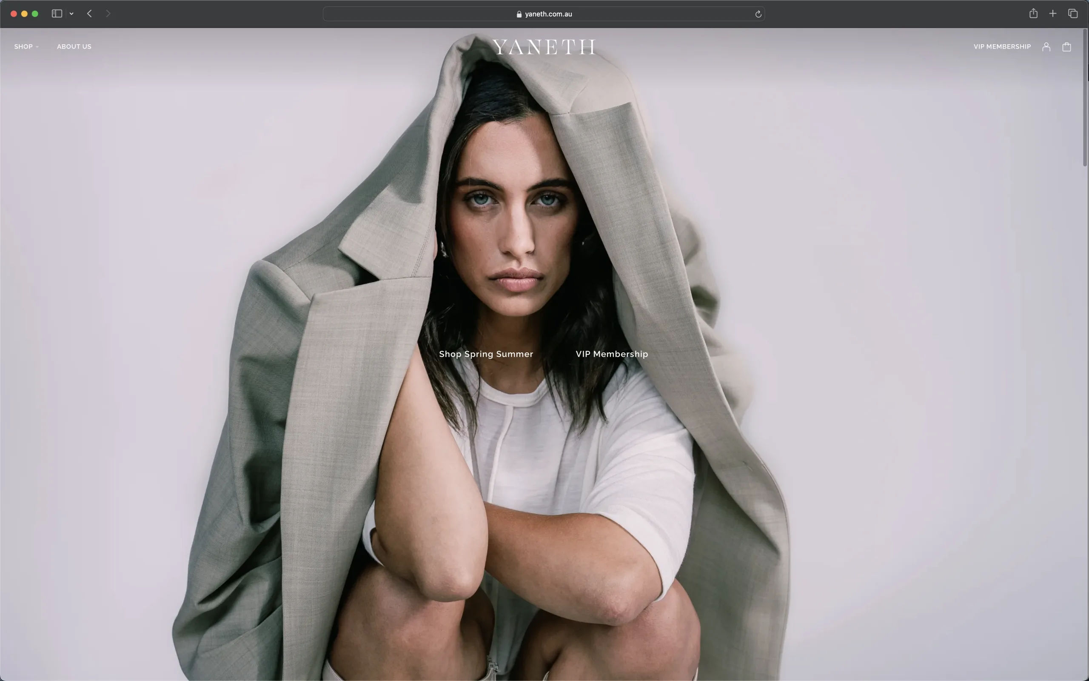The height and width of the screenshot is (681, 1089).
Task: Click the browser reload icon
Action: (758, 13)
